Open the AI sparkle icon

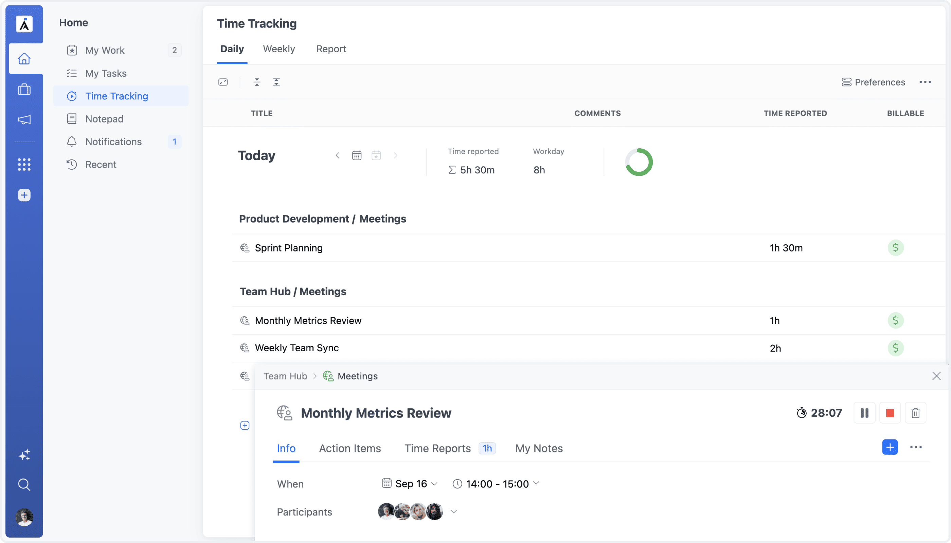(24, 455)
